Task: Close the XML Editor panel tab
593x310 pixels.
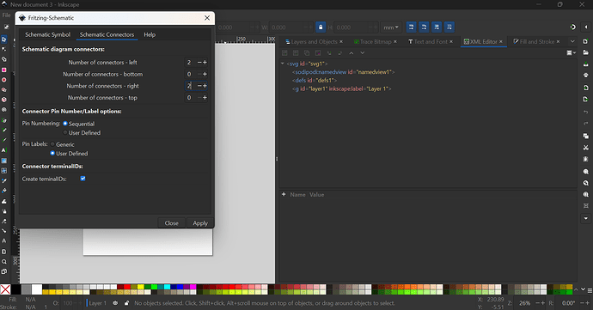Action: click(x=501, y=41)
